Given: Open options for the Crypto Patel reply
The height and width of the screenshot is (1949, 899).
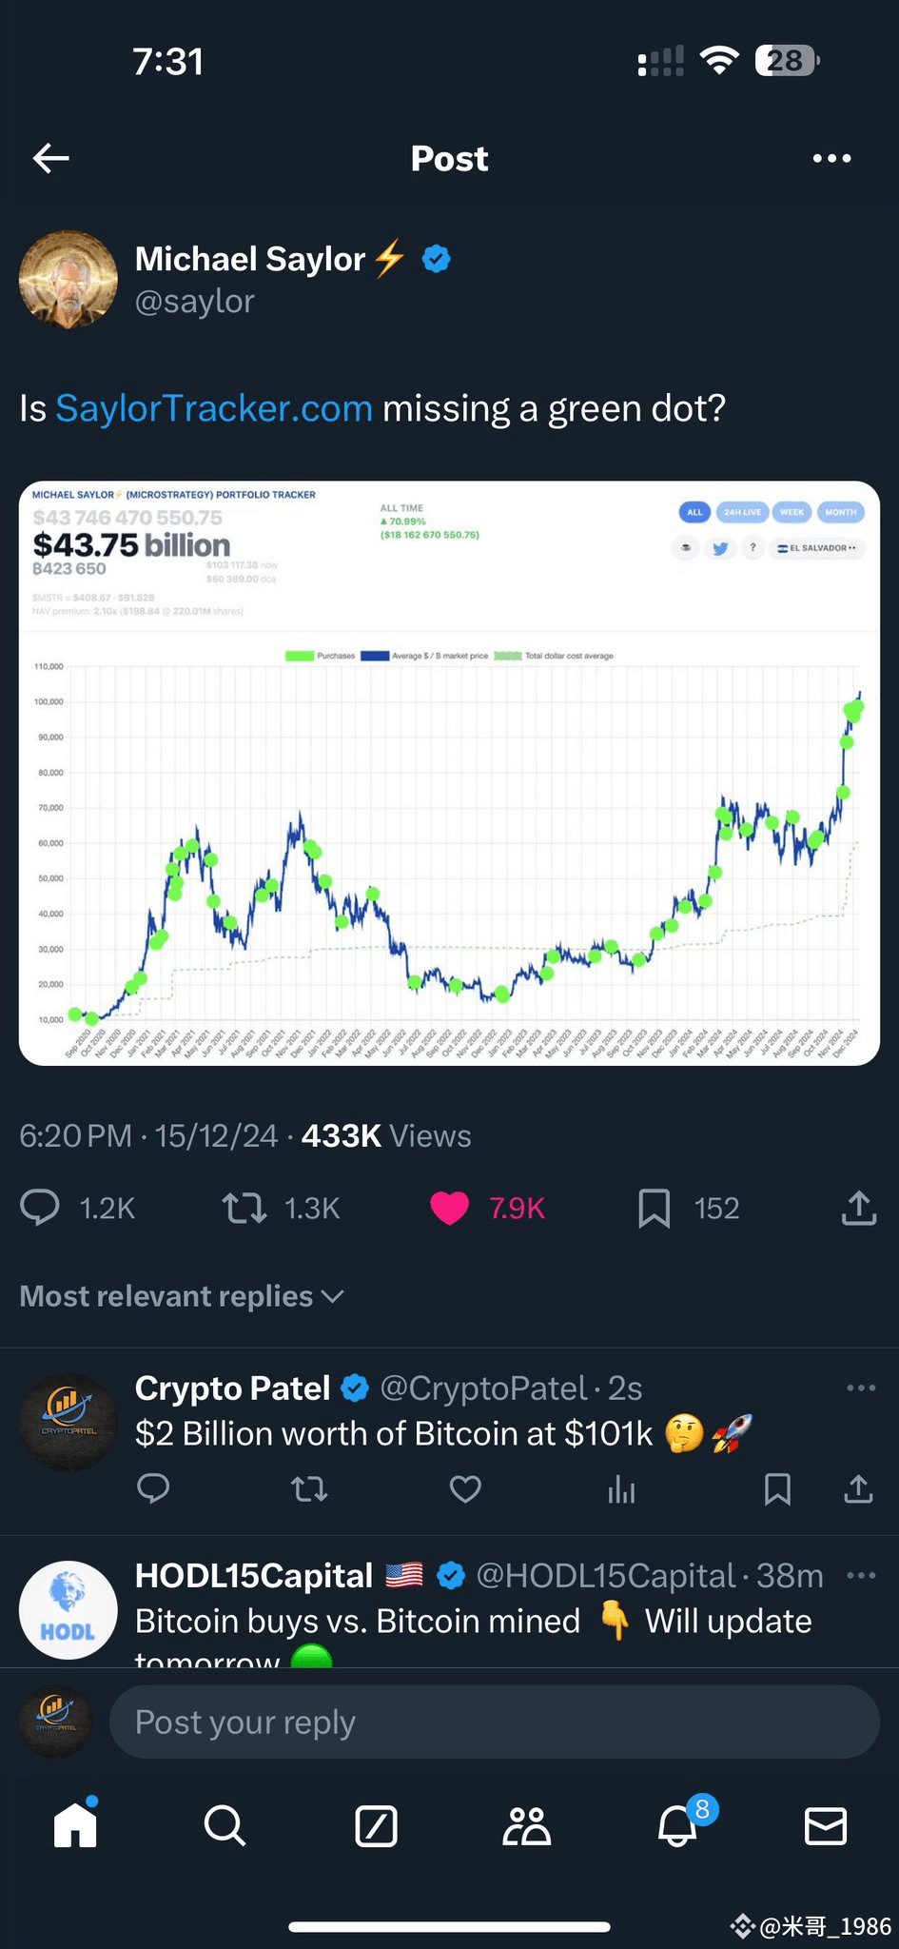Looking at the screenshot, I should [861, 1388].
